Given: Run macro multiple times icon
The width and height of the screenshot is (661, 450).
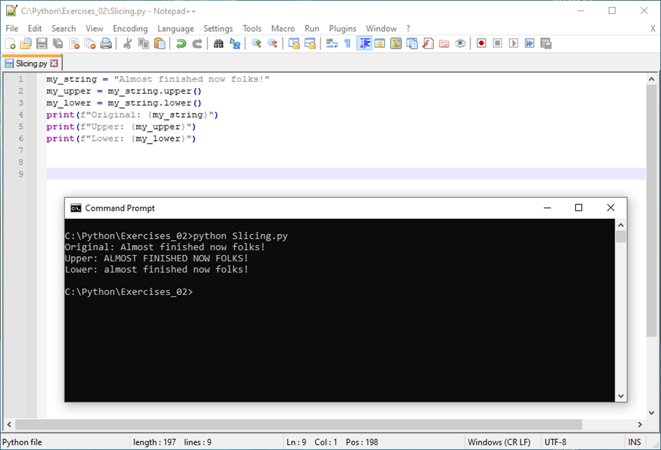Looking at the screenshot, I should click(530, 44).
